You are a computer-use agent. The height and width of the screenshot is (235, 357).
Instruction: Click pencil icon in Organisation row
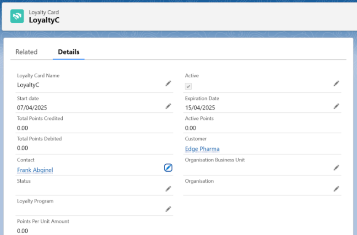(x=336, y=189)
